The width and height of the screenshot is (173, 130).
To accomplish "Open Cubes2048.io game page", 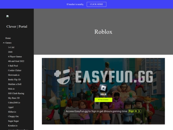I will (x=14, y=103).
